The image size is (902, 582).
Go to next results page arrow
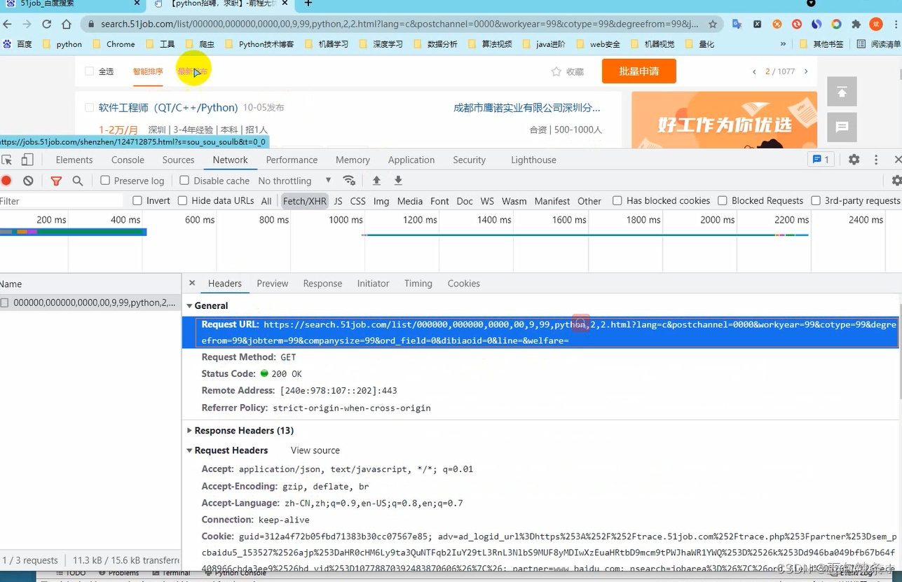coord(806,71)
